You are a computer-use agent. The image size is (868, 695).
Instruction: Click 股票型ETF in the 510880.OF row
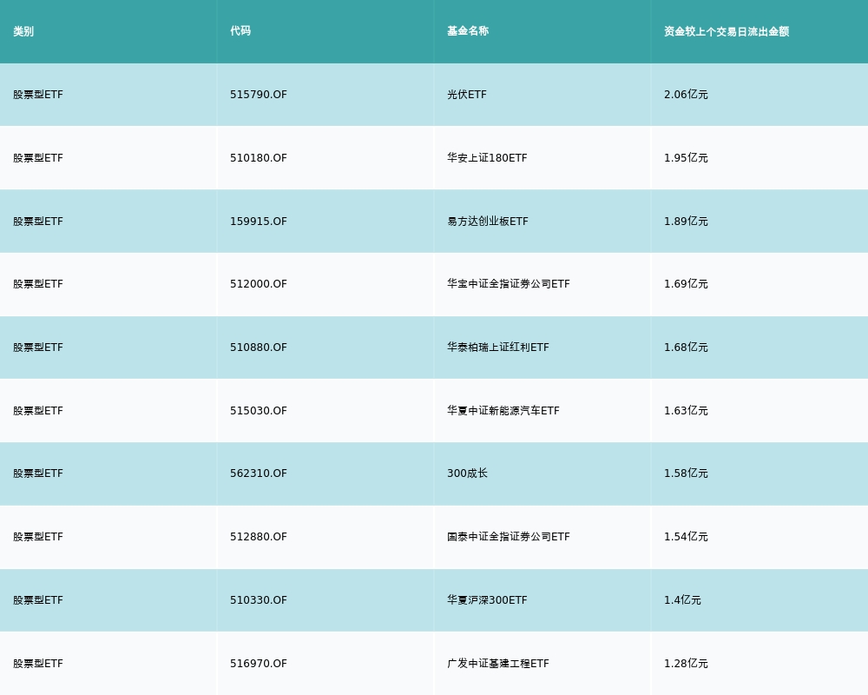[x=38, y=347]
